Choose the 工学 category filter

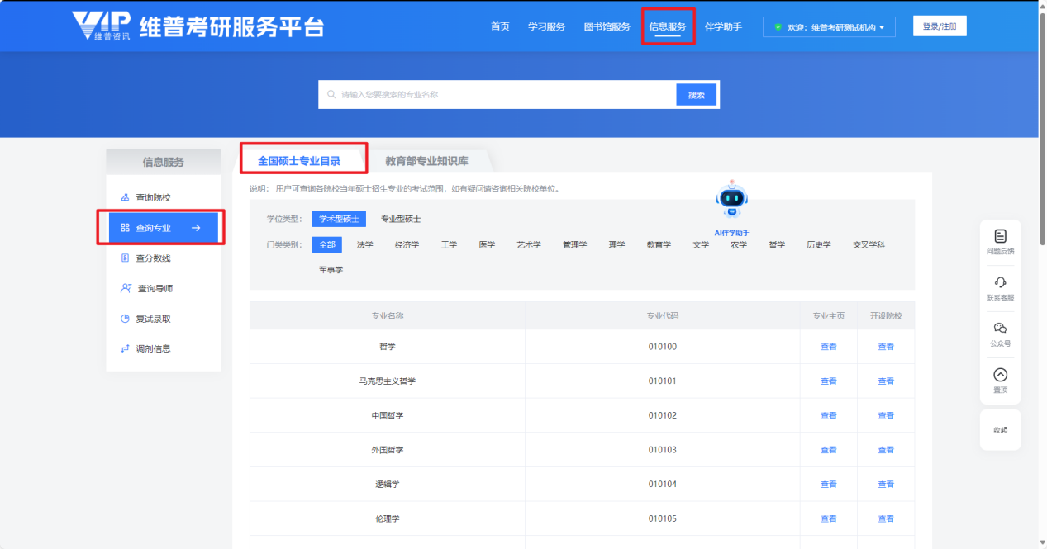(449, 245)
